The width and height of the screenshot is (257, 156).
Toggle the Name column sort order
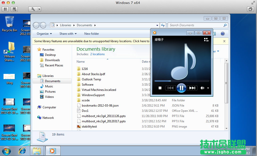81,61
